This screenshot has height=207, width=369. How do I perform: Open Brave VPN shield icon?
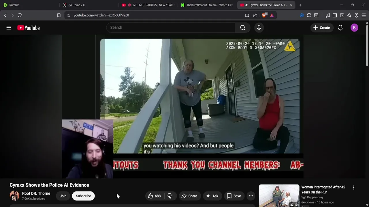(x=356, y=15)
